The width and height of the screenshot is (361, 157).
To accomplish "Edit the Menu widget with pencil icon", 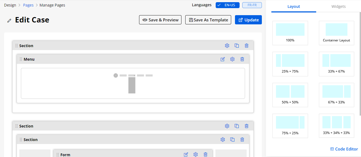I will (x=223, y=59).
